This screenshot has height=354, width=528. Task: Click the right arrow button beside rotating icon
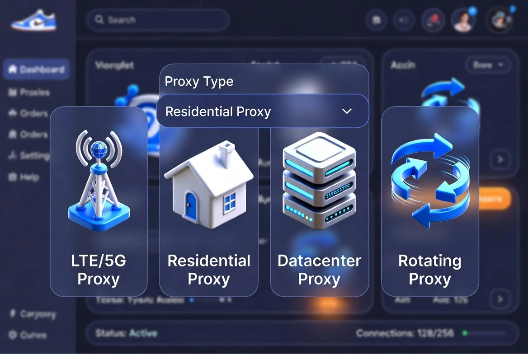coord(500,159)
